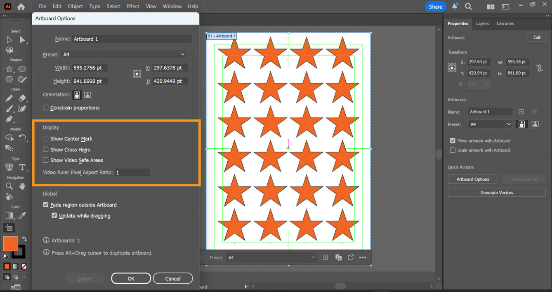Select the Zoom tool
Screen dimensions: 552x292
(x=10, y=186)
